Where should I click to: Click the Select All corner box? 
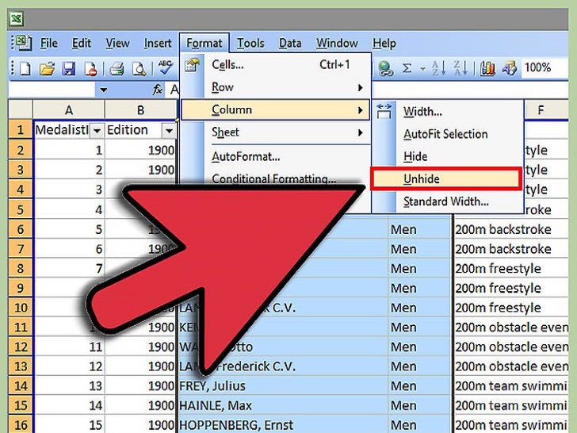21,110
